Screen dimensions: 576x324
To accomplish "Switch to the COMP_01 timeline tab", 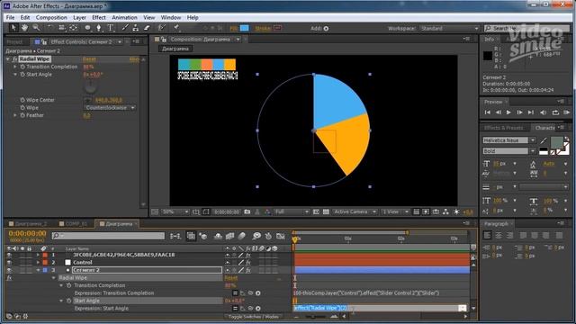I will tap(73, 224).
